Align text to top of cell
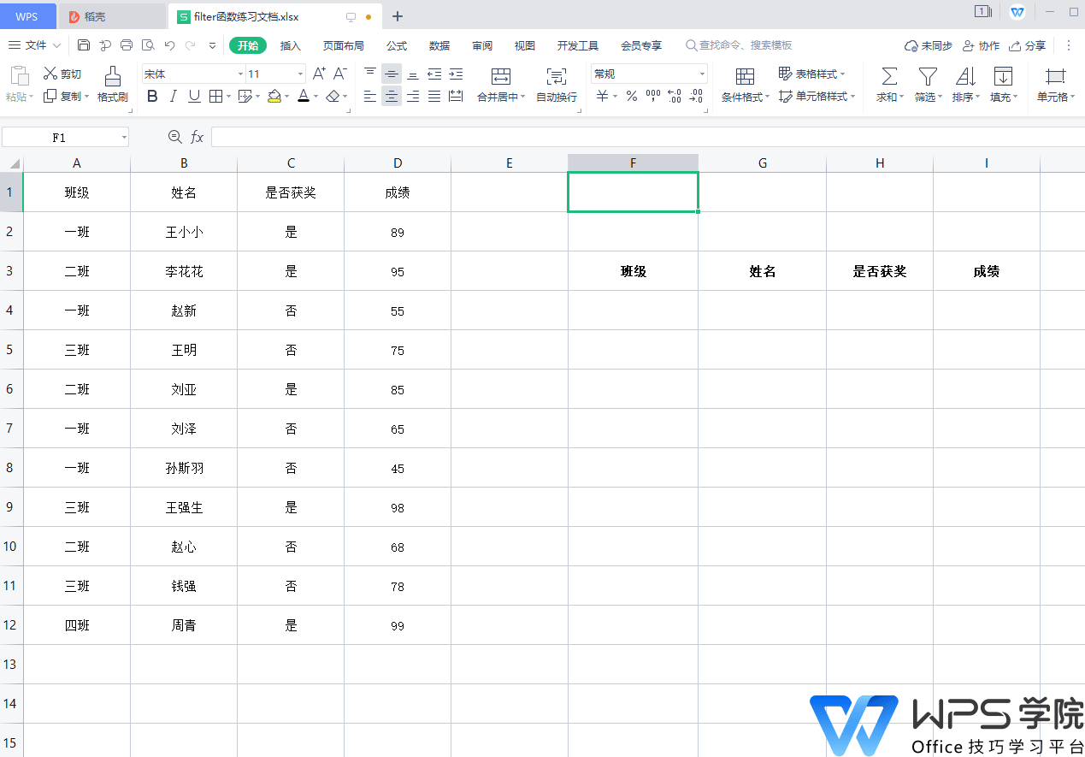1085x757 pixels. coord(370,74)
